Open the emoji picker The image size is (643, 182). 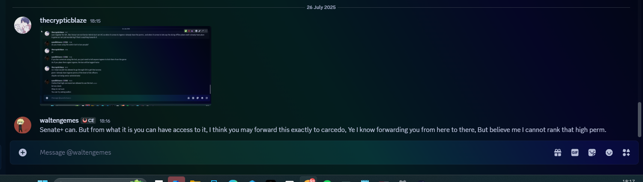pyautogui.click(x=609, y=153)
